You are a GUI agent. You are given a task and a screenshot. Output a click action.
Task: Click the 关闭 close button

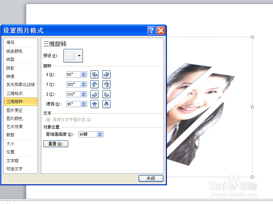pos(151,178)
